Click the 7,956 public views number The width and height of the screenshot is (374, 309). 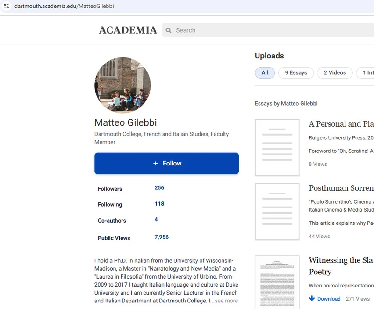tap(161, 237)
